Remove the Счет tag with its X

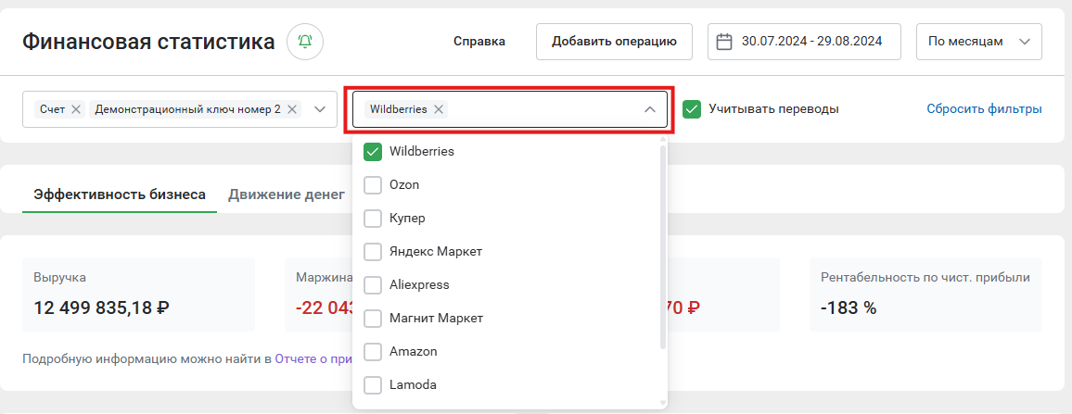76,109
